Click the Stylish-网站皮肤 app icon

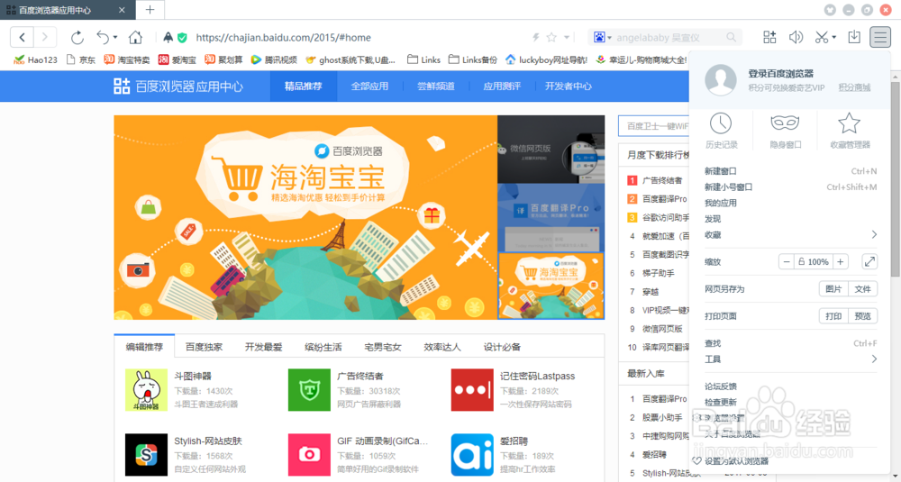coord(146,455)
